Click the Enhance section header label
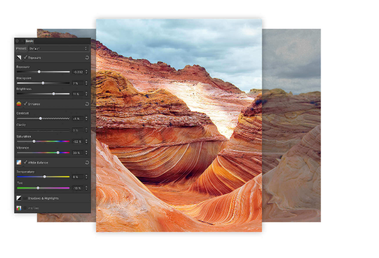The width and height of the screenshot is (379, 258). click(34, 104)
